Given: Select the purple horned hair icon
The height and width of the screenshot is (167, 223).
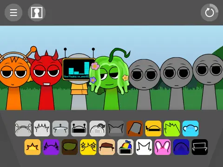Looking at the screenshot, I should point(51,147).
